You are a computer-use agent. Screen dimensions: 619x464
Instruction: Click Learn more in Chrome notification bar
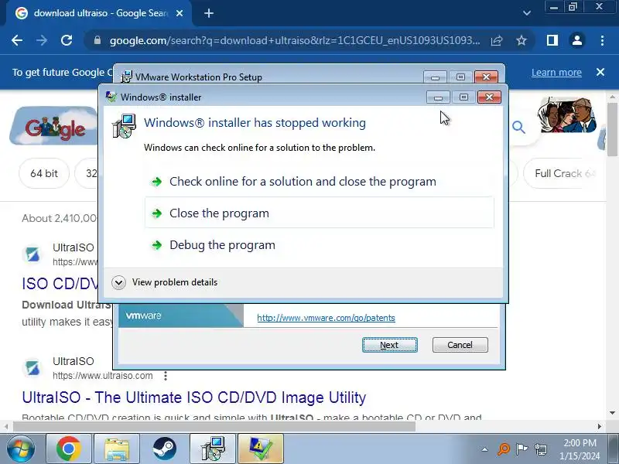coord(556,73)
